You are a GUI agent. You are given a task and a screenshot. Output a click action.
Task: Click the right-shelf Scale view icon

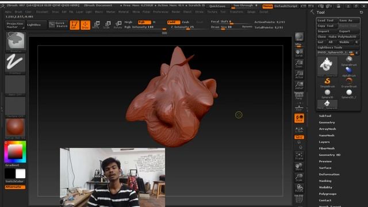click(x=299, y=178)
